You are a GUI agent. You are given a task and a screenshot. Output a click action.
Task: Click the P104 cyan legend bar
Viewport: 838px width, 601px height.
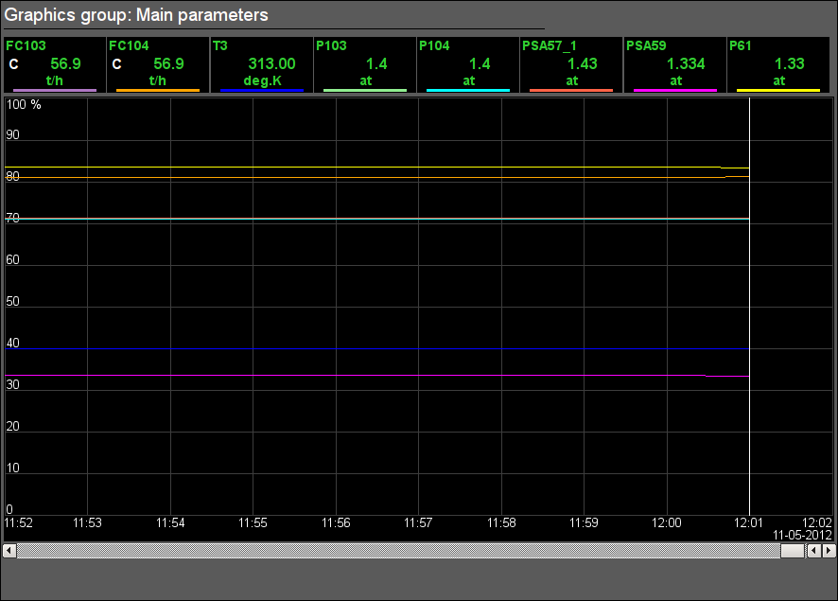[x=467, y=90]
